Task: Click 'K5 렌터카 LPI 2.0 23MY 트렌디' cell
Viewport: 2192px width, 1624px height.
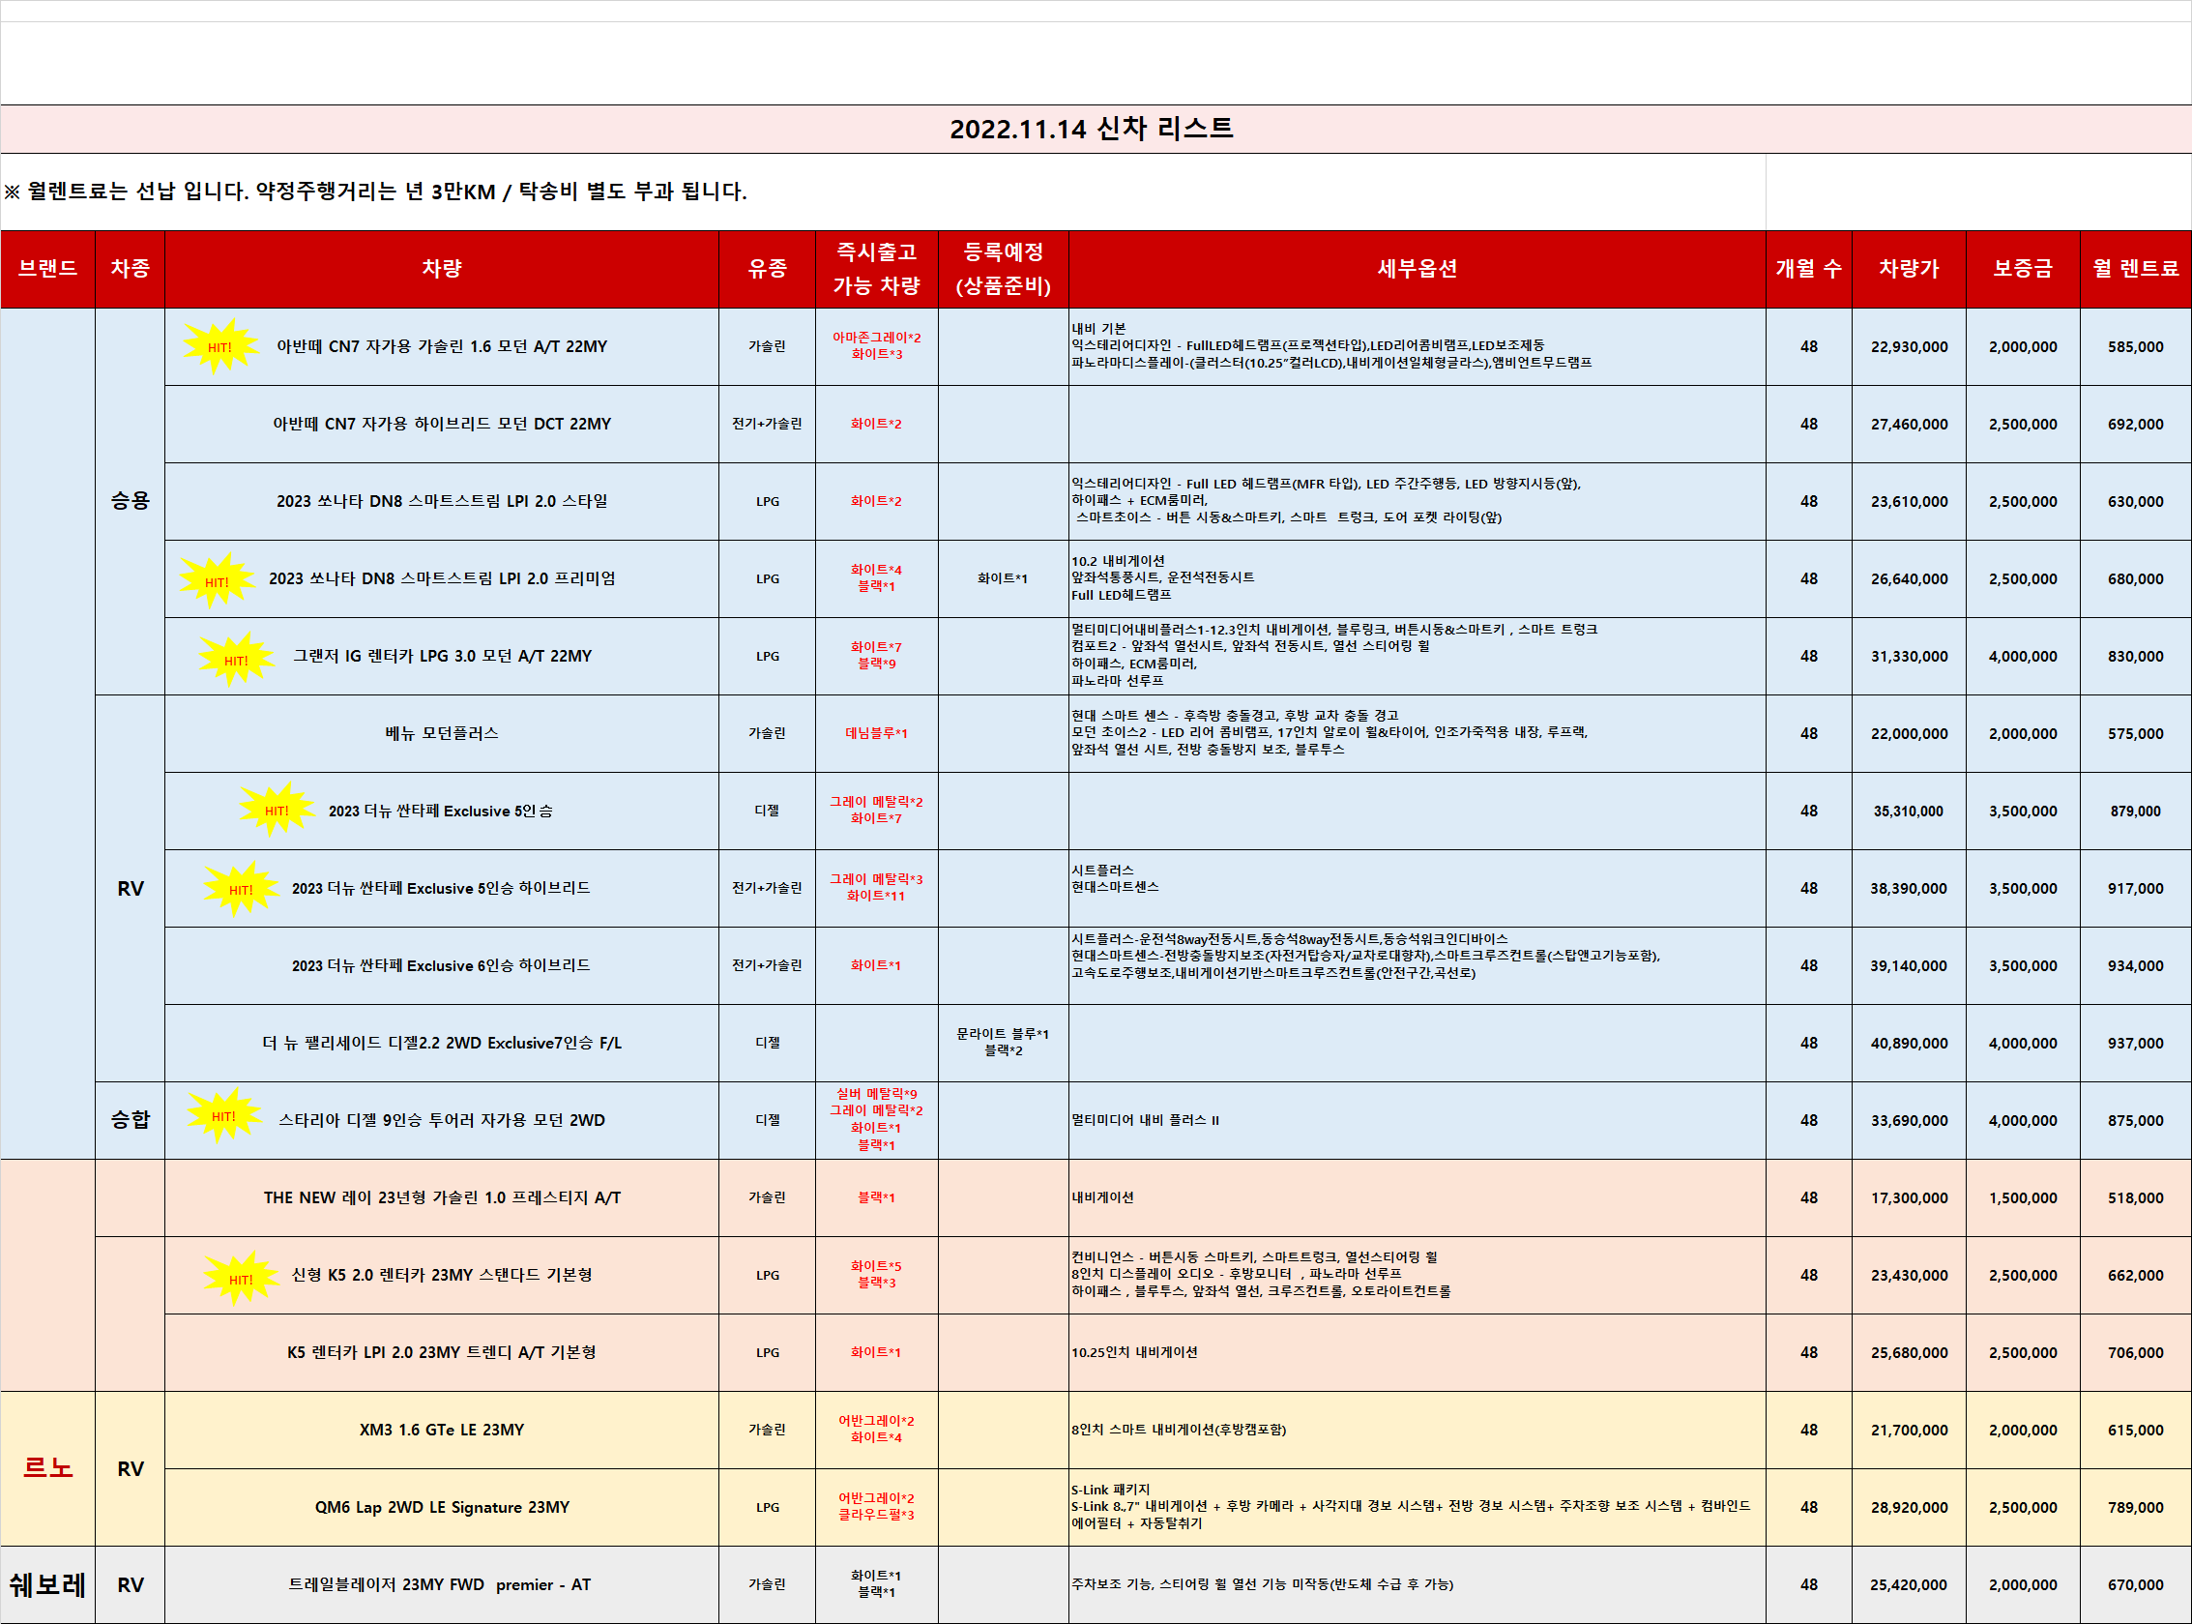Action: coord(442,1352)
